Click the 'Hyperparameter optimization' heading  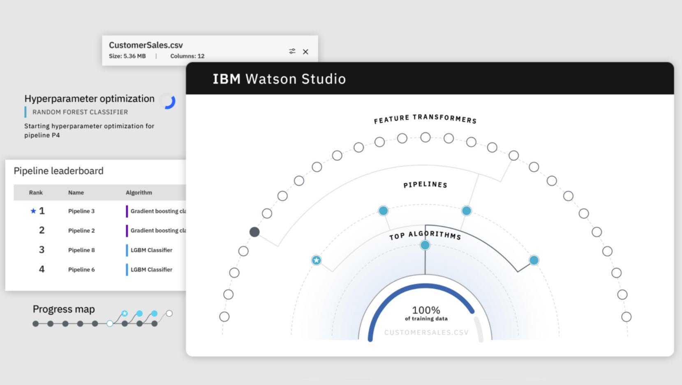point(89,99)
